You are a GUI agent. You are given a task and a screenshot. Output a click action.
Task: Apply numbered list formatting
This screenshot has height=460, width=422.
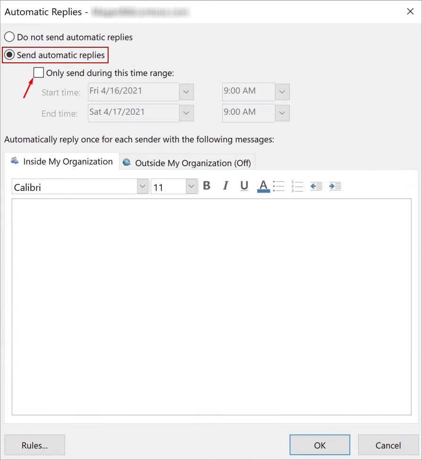click(297, 186)
